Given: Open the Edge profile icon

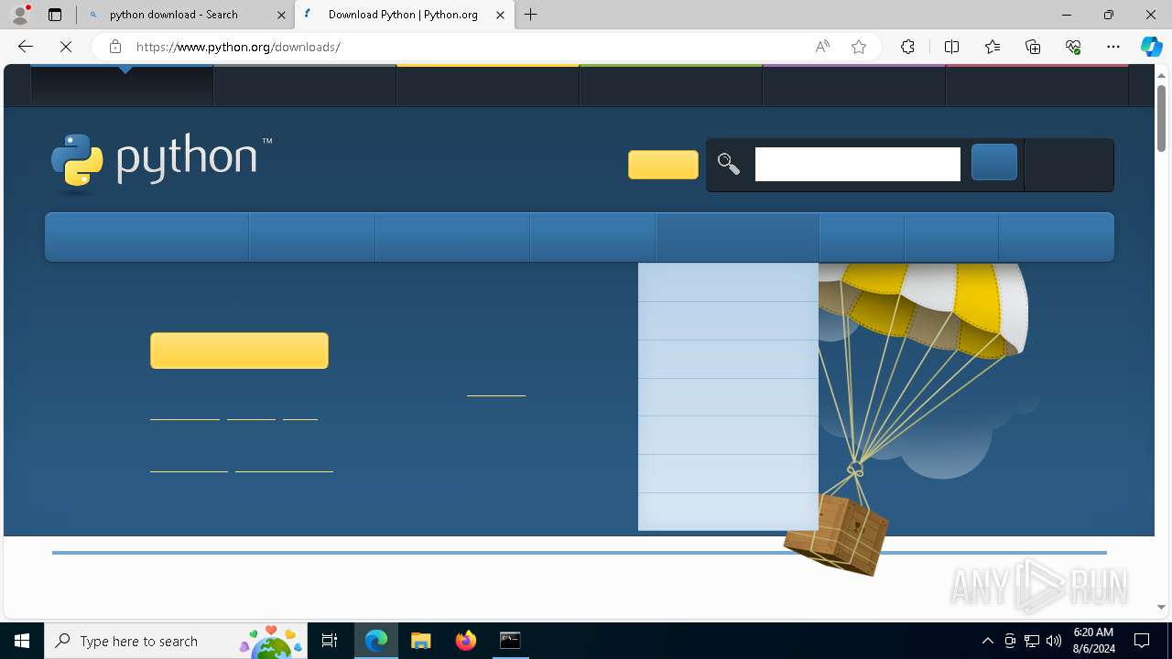Looking at the screenshot, I should (20, 15).
